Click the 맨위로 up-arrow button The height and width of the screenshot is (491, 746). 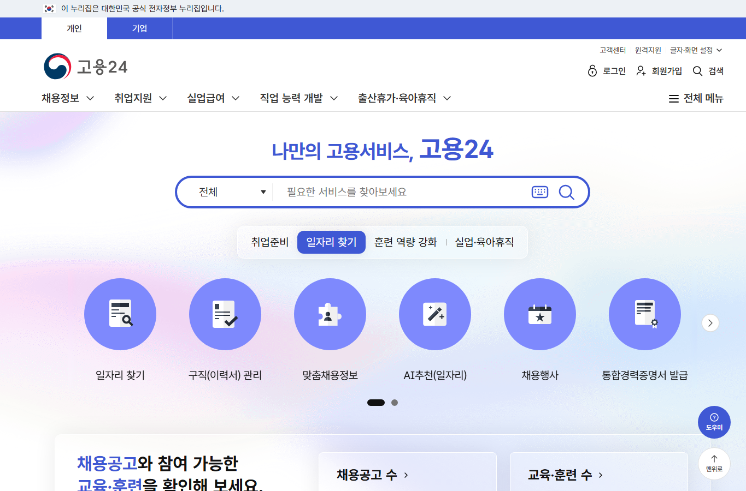714,464
